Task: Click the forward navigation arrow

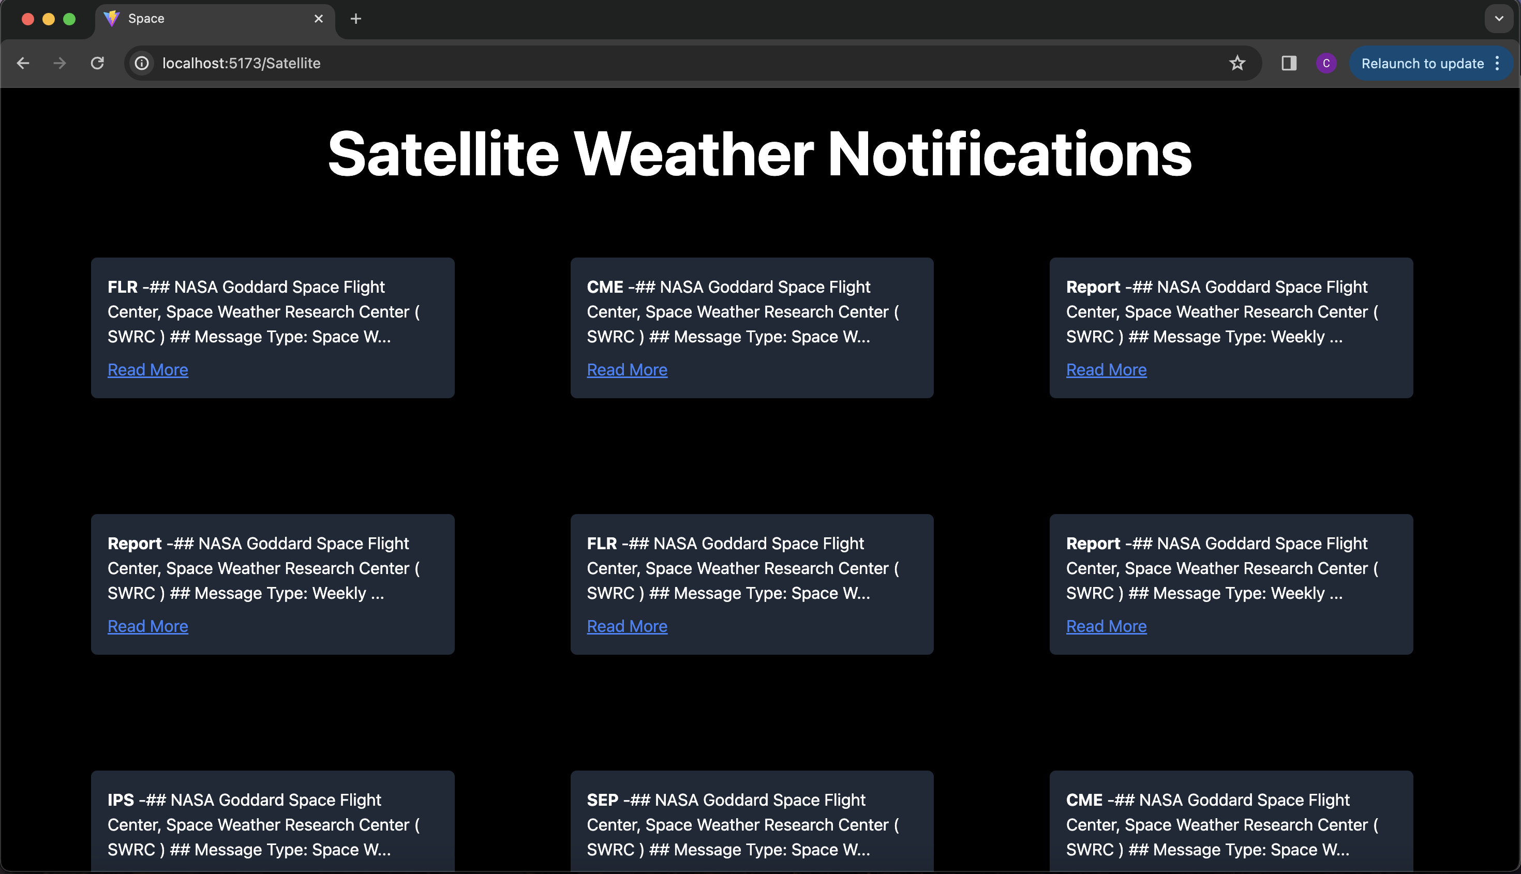Action: pyautogui.click(x=59, y=63)
